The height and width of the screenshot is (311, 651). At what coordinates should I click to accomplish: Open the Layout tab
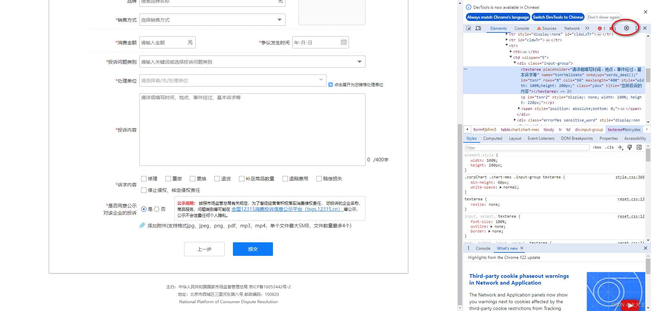coord(515,138)
